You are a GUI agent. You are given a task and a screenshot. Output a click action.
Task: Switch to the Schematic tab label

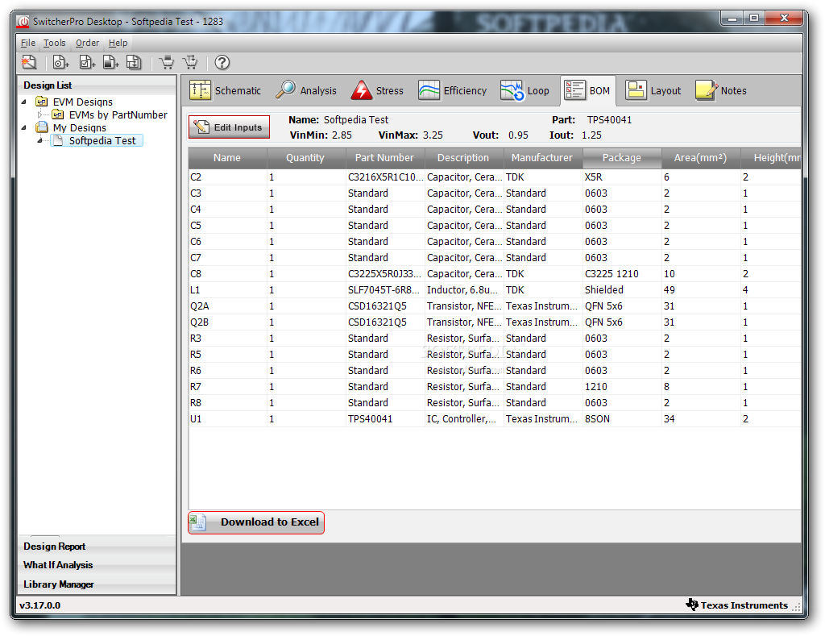click(x=238, y=90)
